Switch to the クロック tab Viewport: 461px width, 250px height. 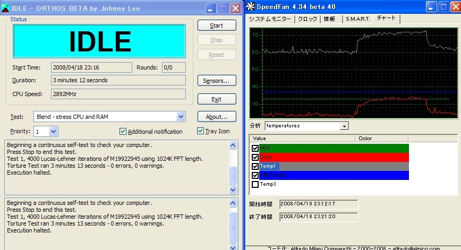click(308, 19)
